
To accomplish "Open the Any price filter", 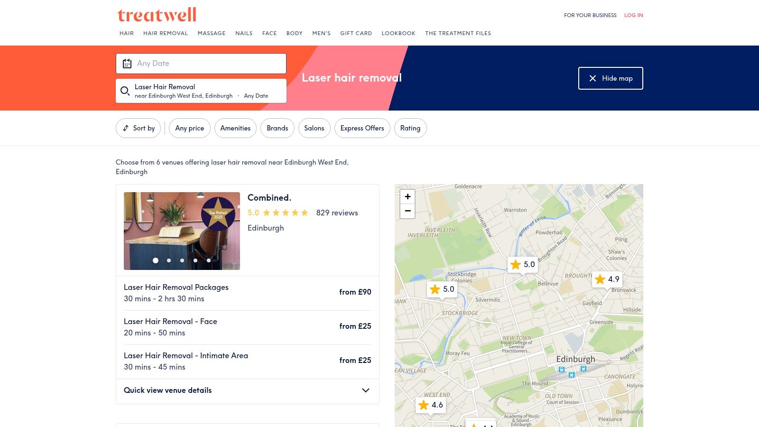I will [x=189, y=128].
